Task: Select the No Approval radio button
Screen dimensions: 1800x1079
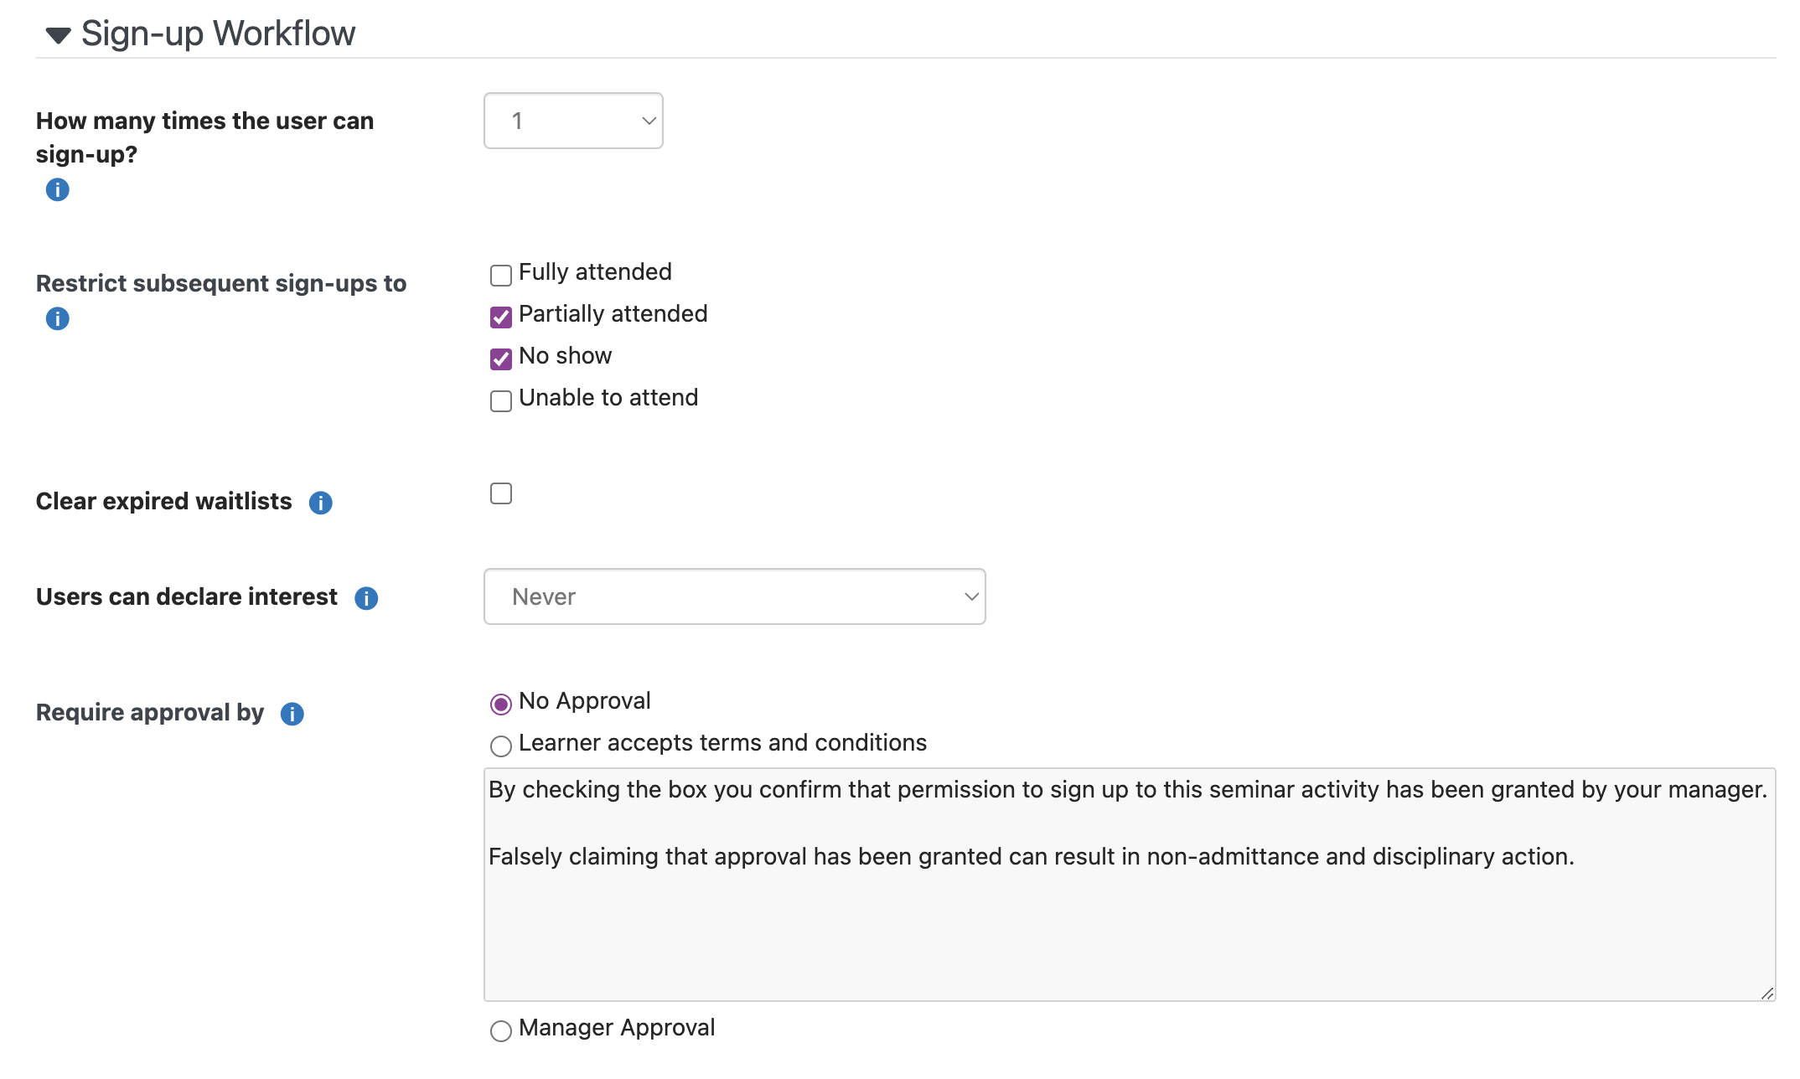Action: pos(501,704)
